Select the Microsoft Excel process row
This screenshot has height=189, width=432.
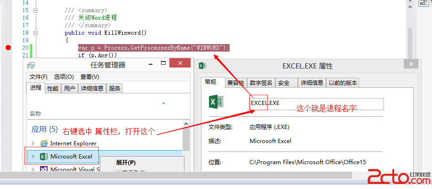point(104,156)
